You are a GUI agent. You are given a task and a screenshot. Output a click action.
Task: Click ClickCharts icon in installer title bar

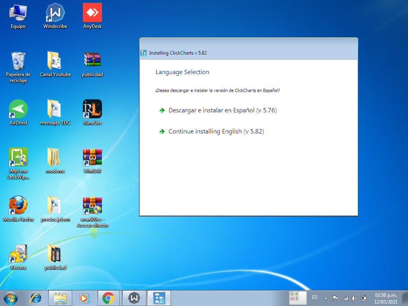tap(143, 53)
